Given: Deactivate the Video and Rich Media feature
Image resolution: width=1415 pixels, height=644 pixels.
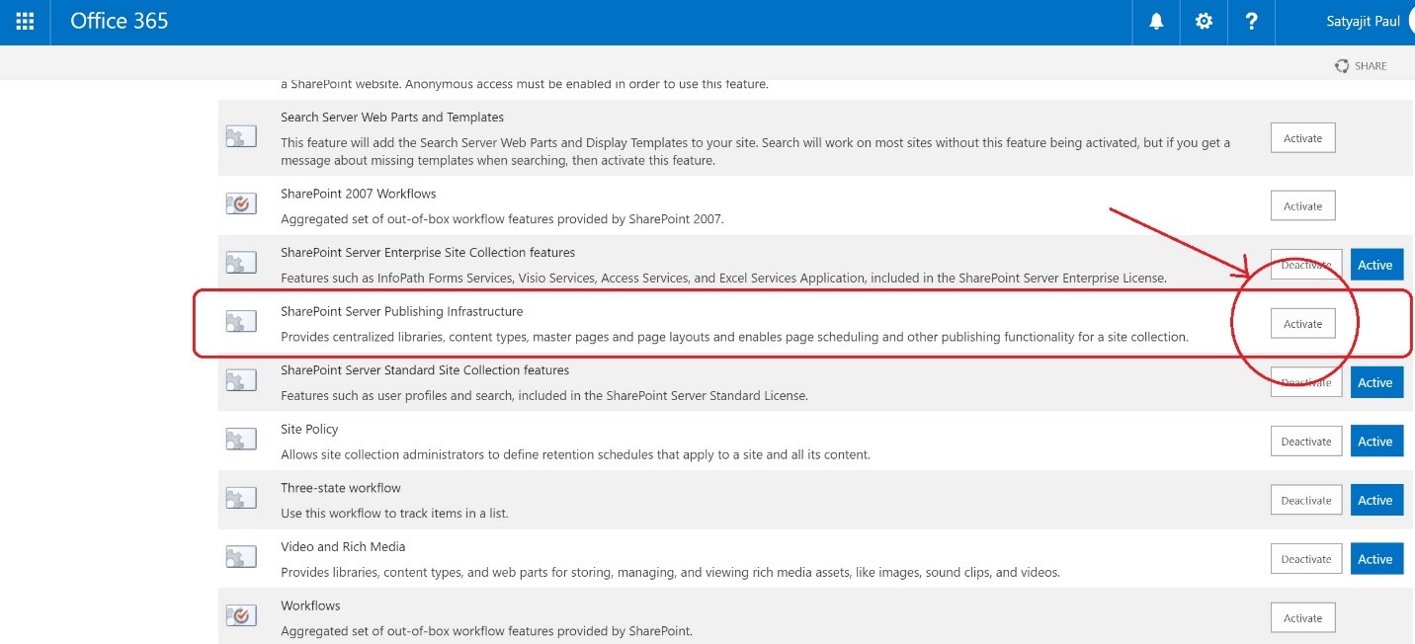Looking at the screenshot, I should pos(1306,559).
